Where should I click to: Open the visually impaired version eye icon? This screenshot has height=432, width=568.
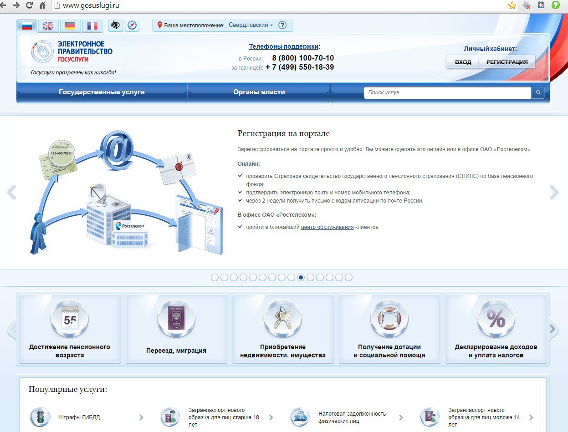116,25
